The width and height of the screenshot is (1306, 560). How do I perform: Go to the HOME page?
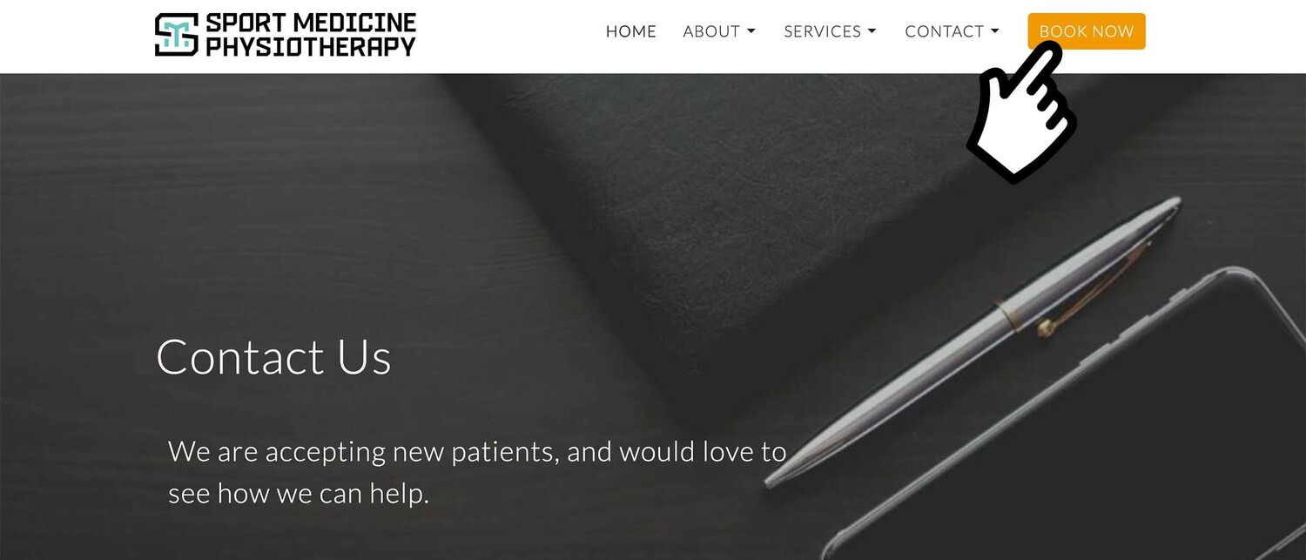point(631,31)
